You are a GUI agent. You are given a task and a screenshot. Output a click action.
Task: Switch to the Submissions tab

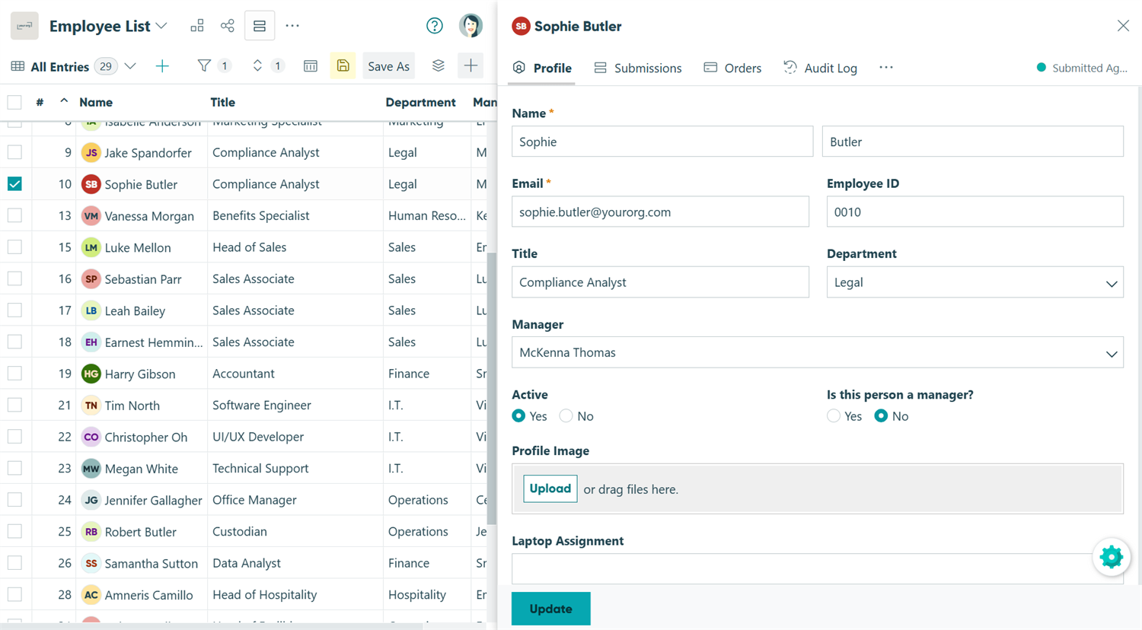click(638, 68)
